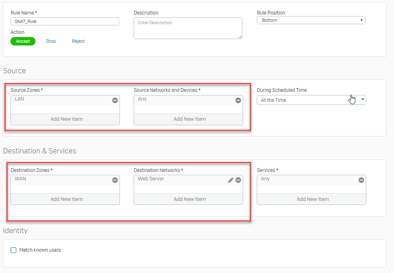
Task: Open the Rule Position dropdown
Action: click(311, 20)
